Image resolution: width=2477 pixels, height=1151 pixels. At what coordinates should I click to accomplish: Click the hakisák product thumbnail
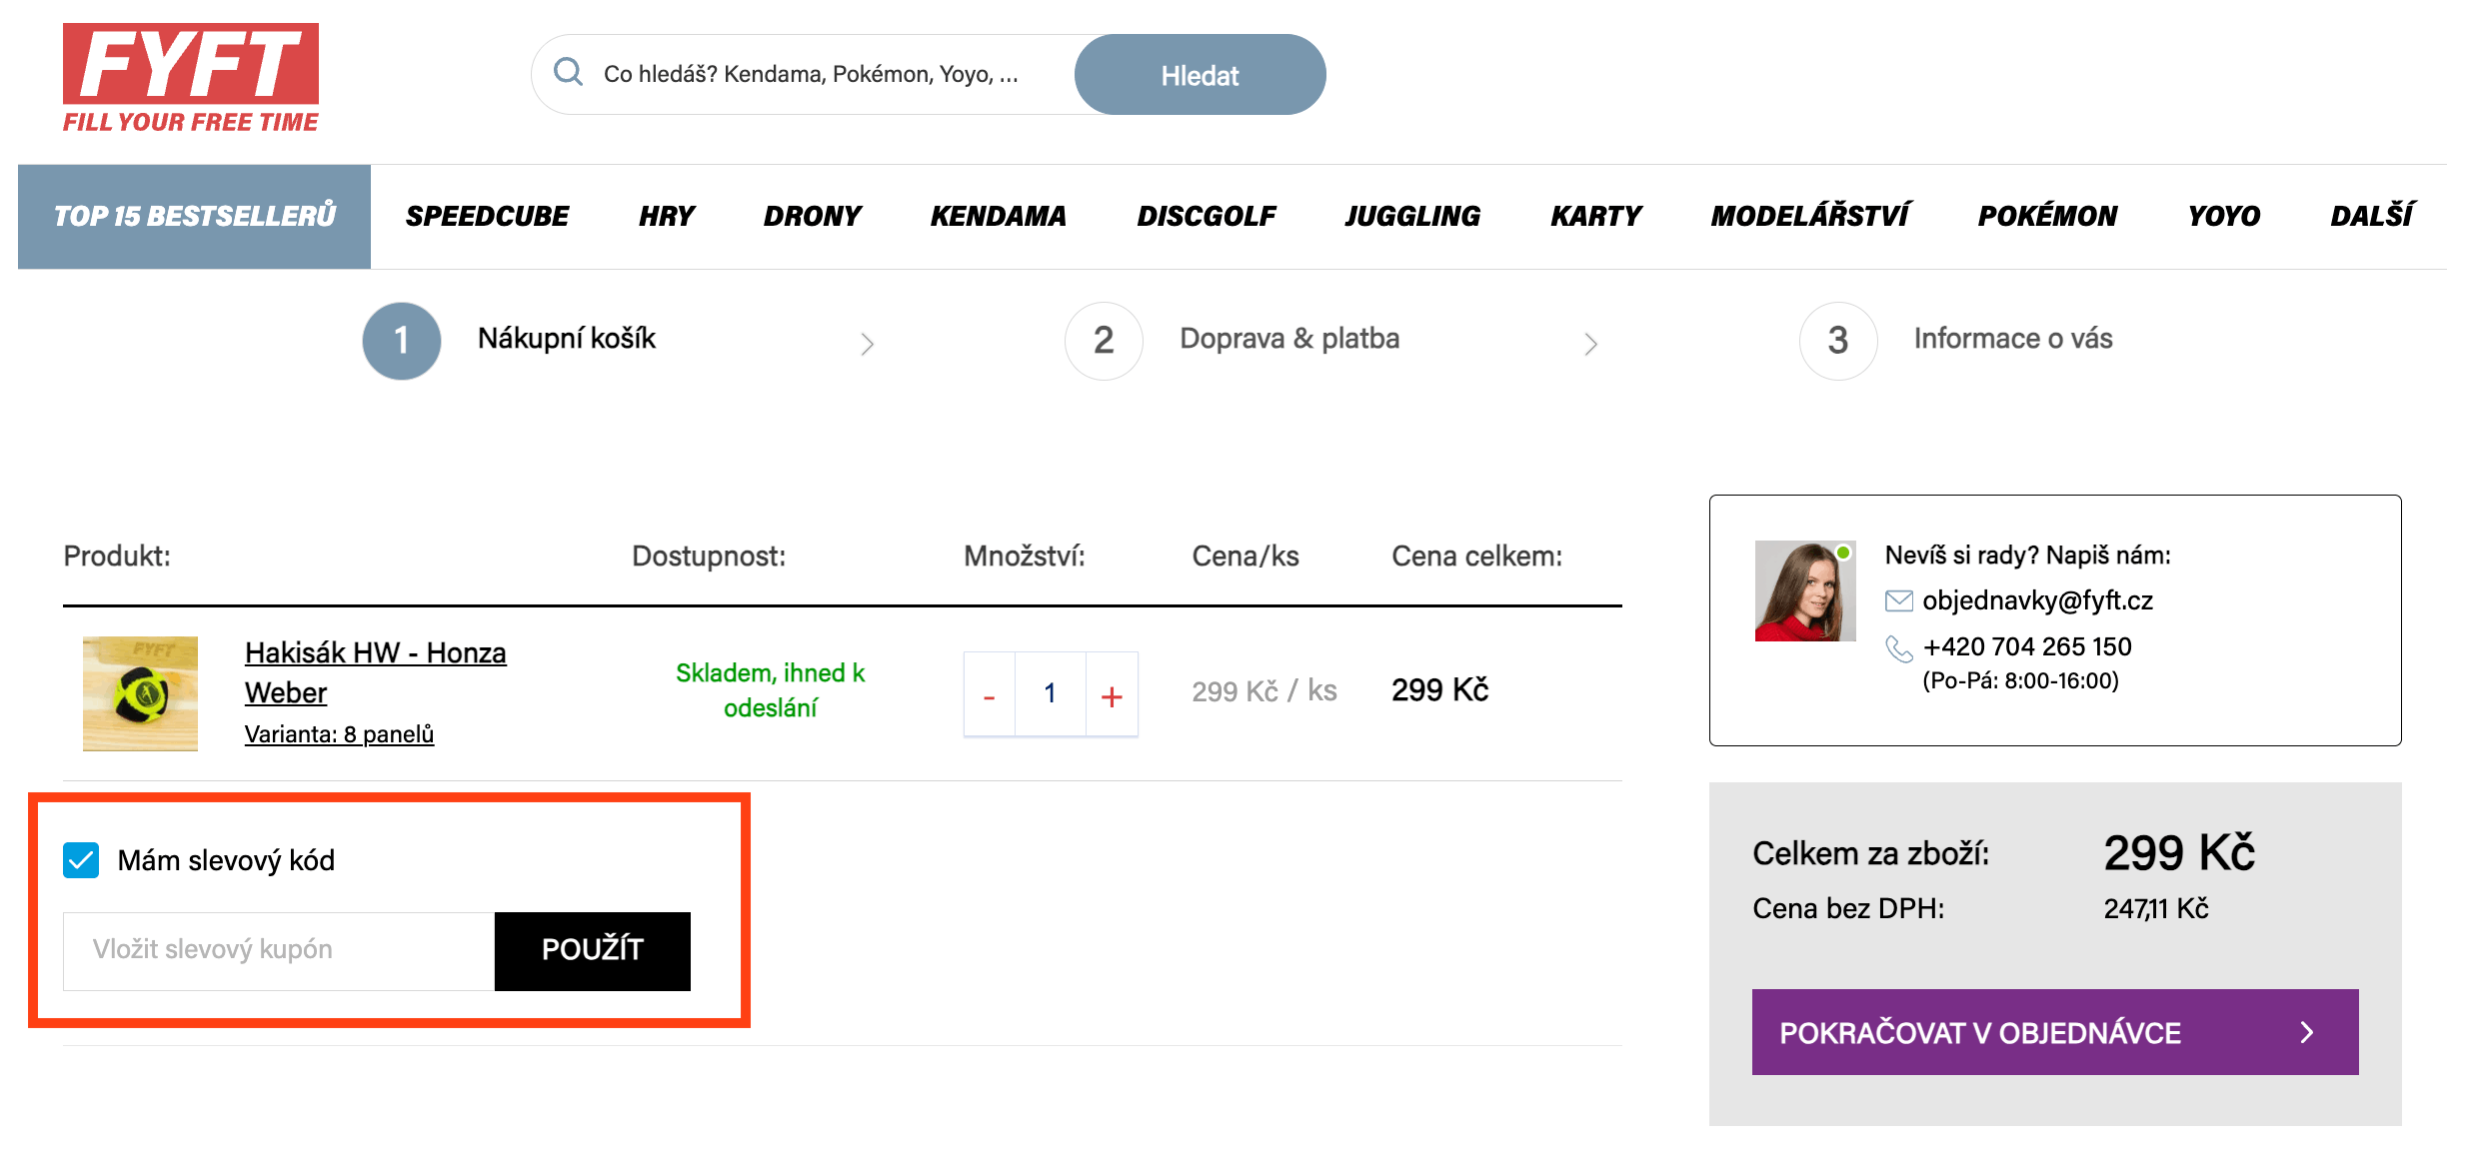(x=140, y=693)
